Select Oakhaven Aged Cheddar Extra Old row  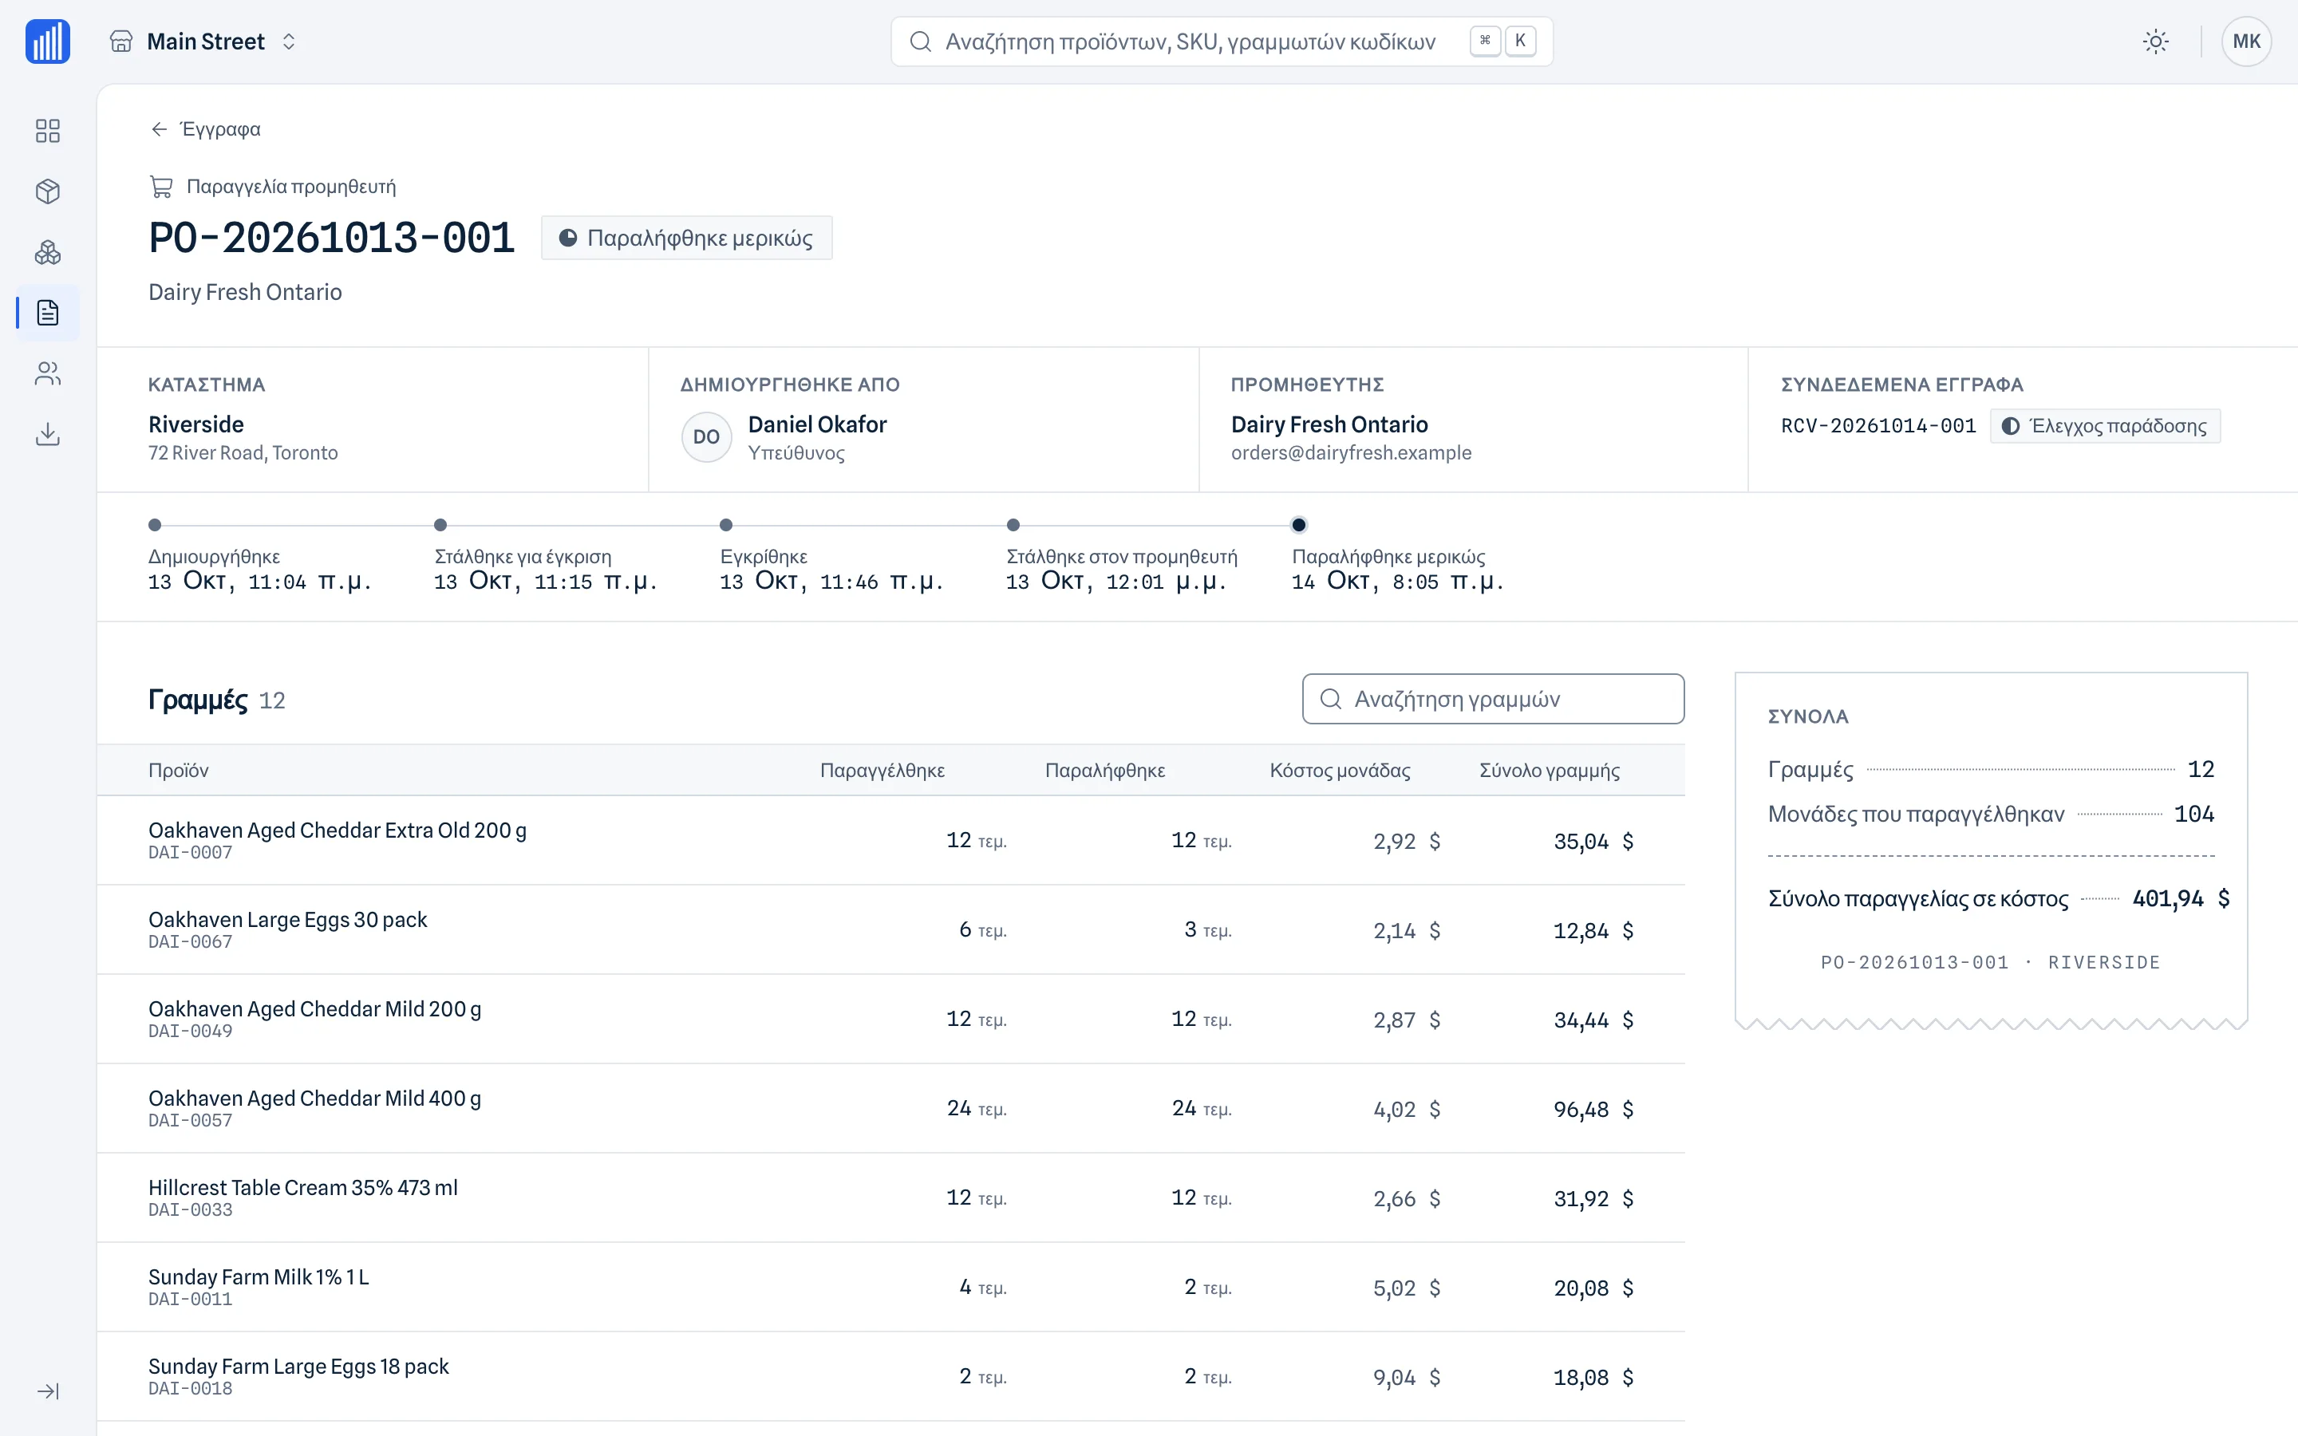point(890,841)
